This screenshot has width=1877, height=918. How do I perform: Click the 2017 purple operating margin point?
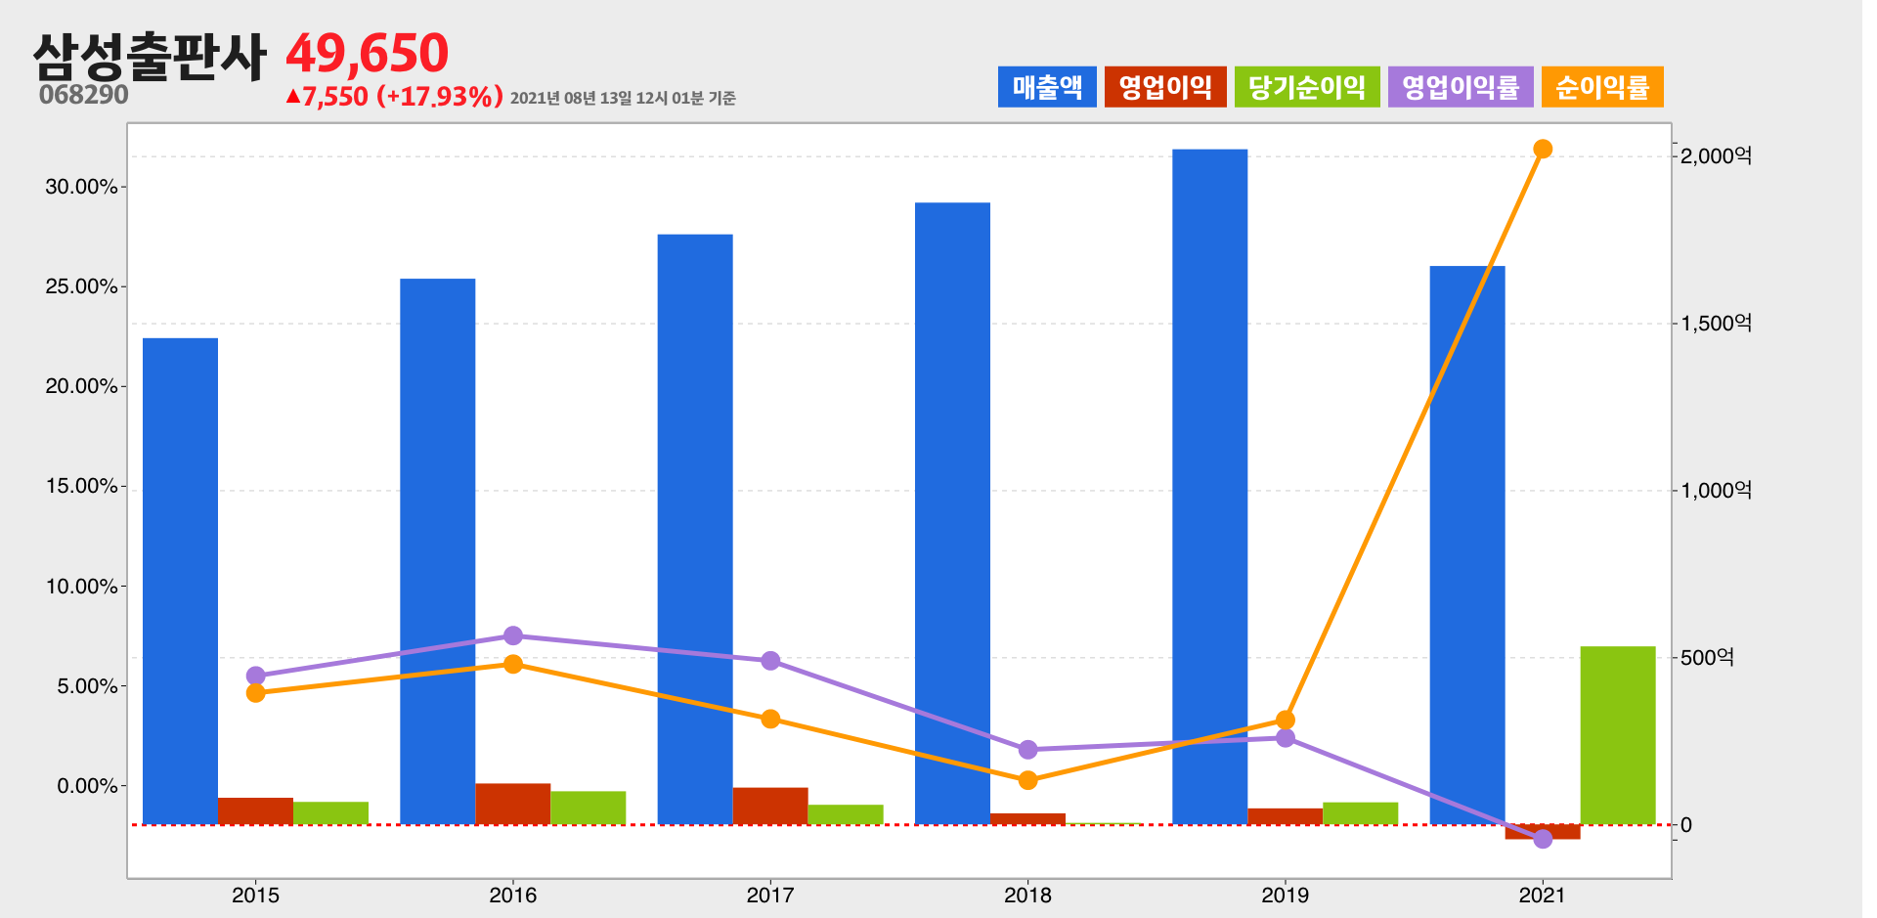(770, 661)
